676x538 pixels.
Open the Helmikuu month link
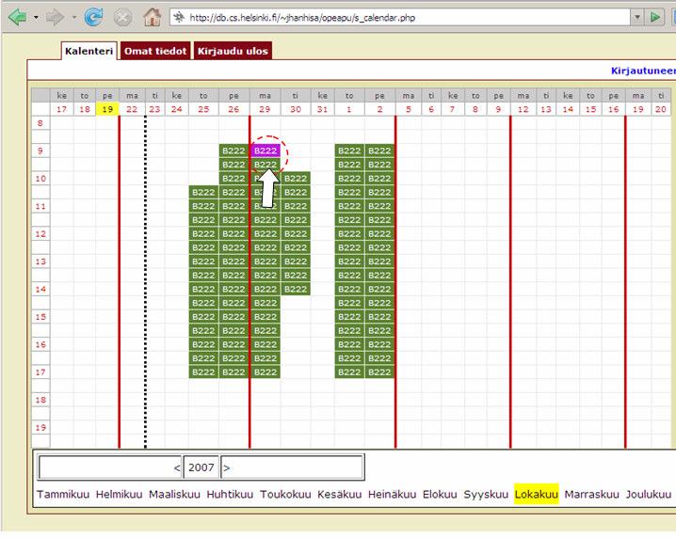pyautogui.click(x=119, y=494)
